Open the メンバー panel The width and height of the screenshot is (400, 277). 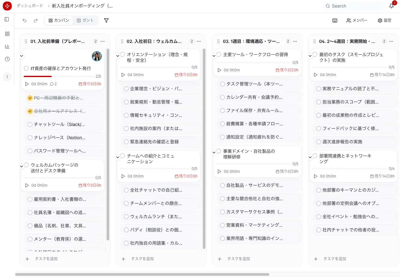[x=357, y=21]
